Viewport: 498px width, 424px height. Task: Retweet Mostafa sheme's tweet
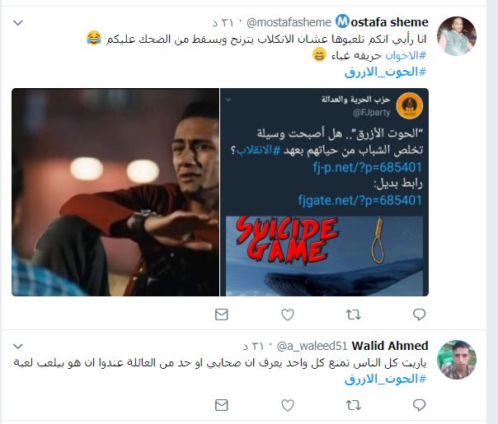[353, 315]
